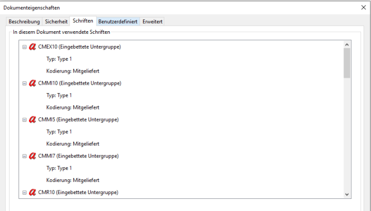
Task: Click 'Kodierung: Mitgeliefert' under CMEX10
Action: tap(73, 71)
